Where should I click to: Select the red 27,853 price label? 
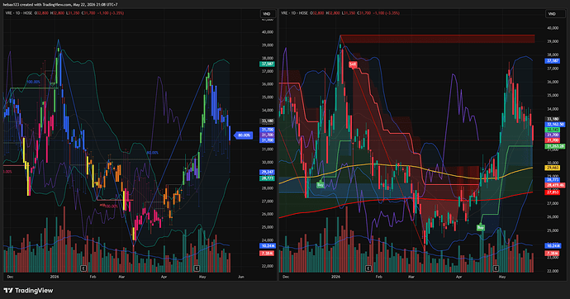552,192
